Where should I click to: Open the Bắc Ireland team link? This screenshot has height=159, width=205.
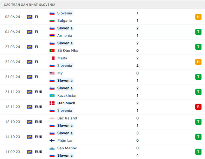67,118
